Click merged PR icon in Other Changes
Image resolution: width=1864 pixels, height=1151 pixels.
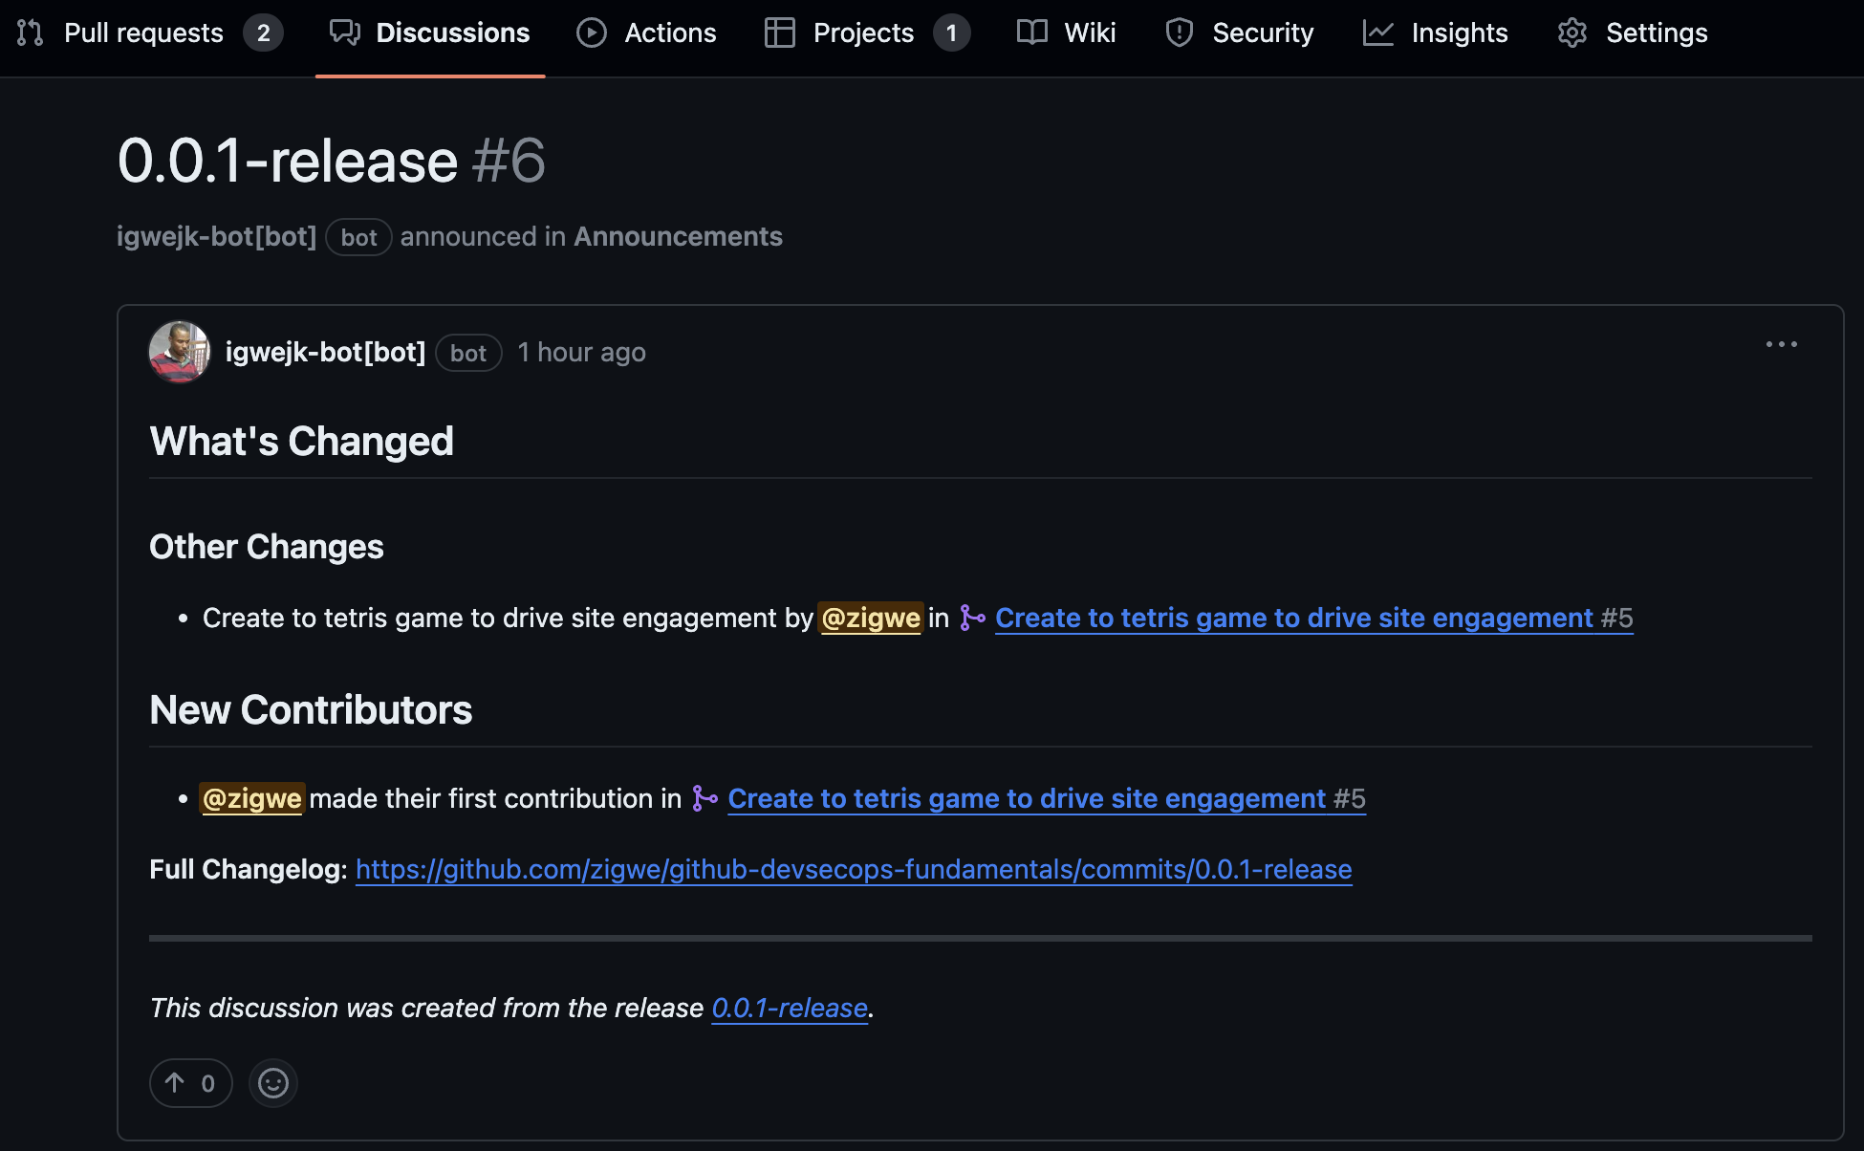(973, 618)
